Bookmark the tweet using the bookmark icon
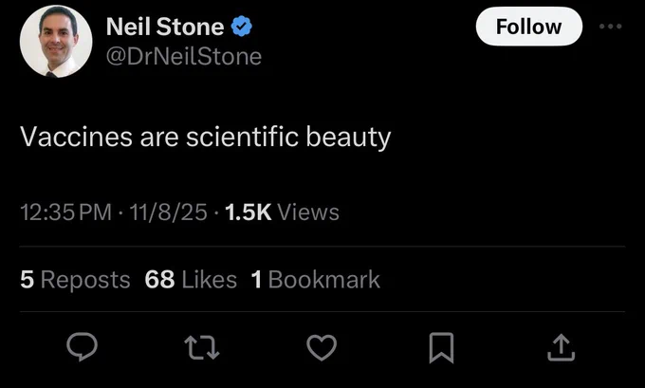 coord(441,348)
